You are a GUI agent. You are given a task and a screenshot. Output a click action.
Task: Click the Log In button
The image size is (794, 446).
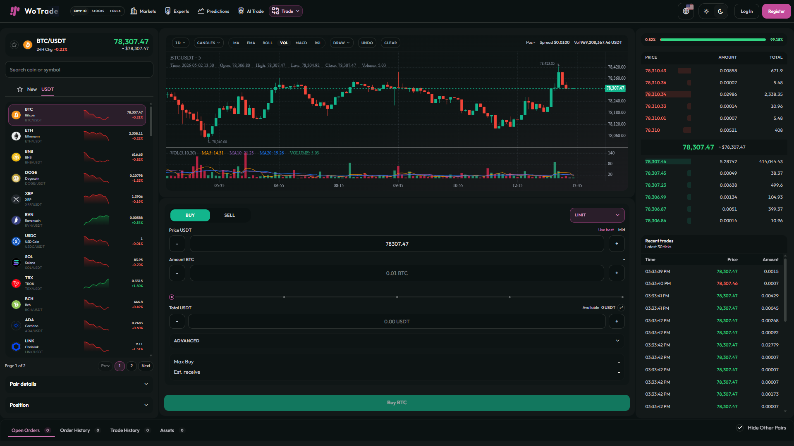[746, 11]
